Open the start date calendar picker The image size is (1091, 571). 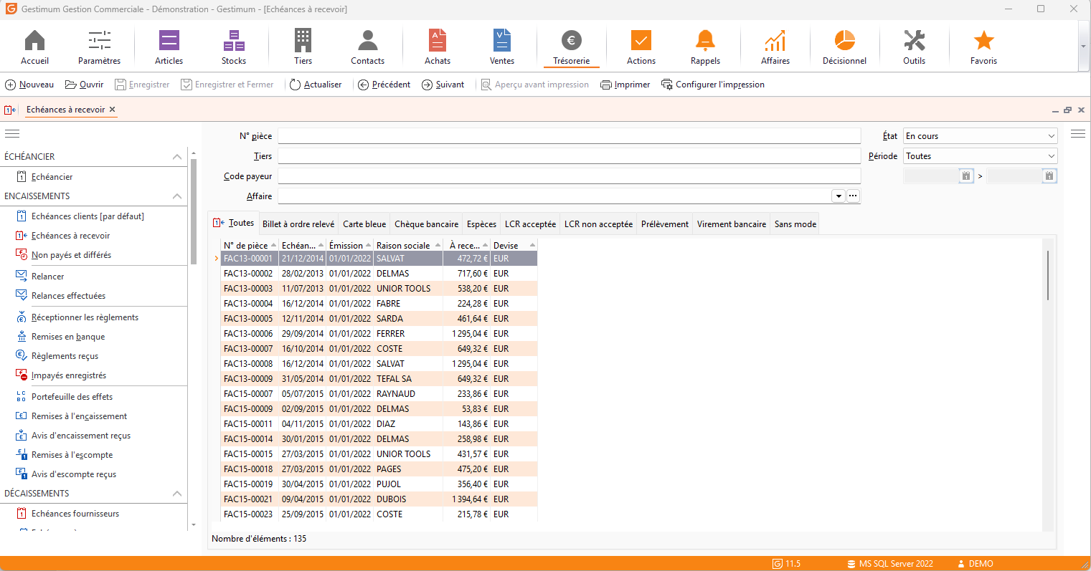pos(966,176)
